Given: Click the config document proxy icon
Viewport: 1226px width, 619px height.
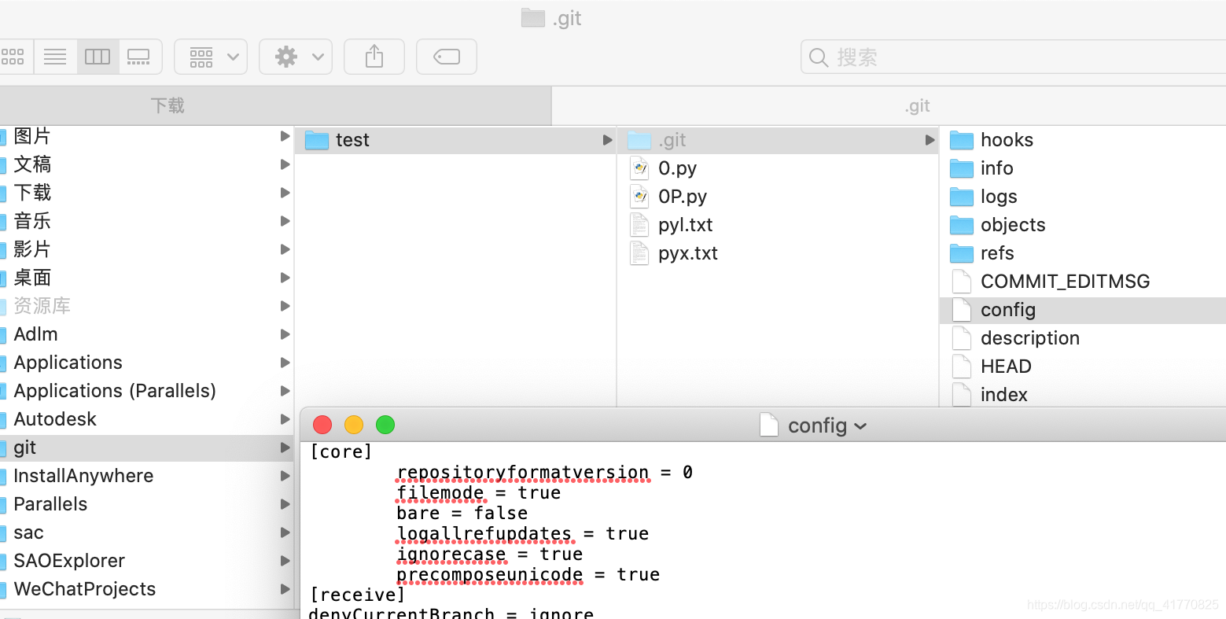Looking at the screenshot, I should pyautogui.click(x=769, y=426).
